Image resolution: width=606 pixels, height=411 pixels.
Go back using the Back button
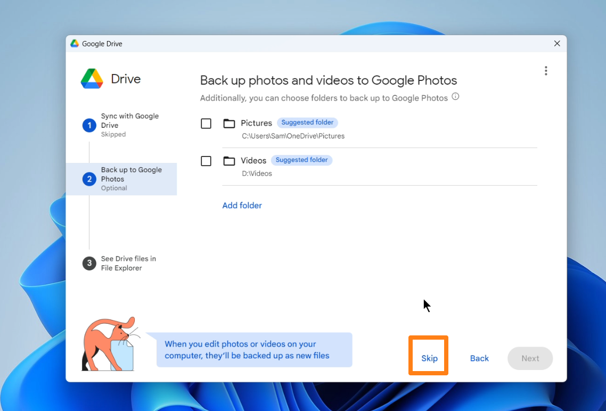[x=479, y=358]
